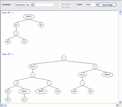122x107 pixels.
Task: Click the Sub-ET 1 heading label
Action: [x=8, y=13]
